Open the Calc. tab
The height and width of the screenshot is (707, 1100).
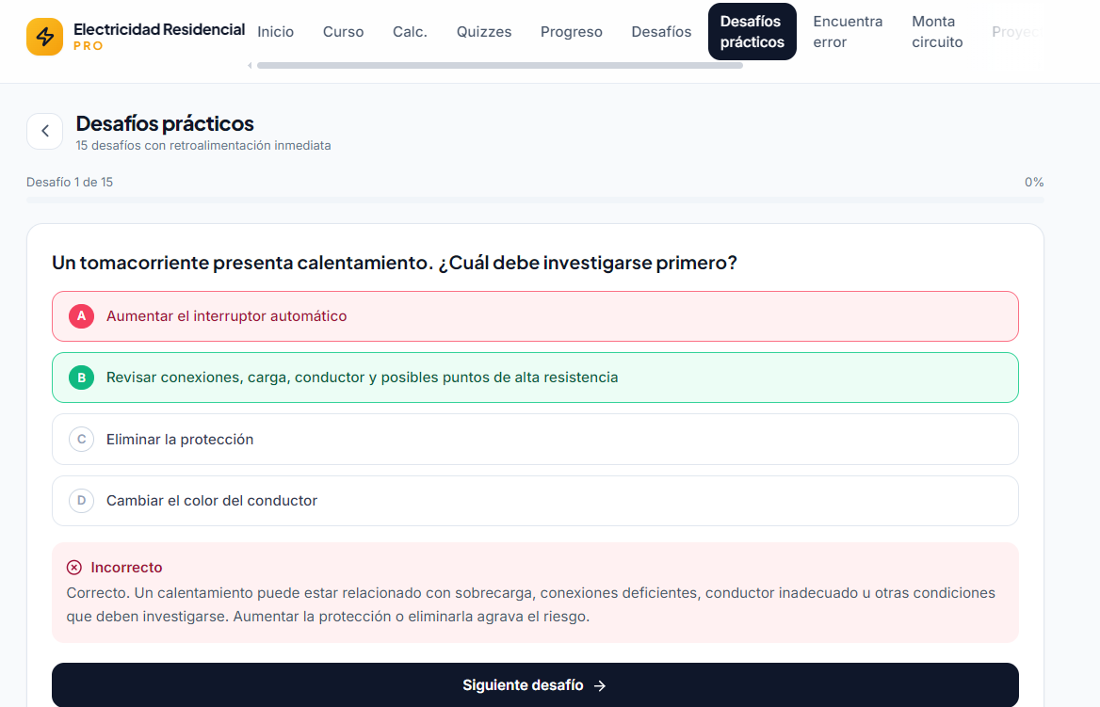click(x=410, y=32)
